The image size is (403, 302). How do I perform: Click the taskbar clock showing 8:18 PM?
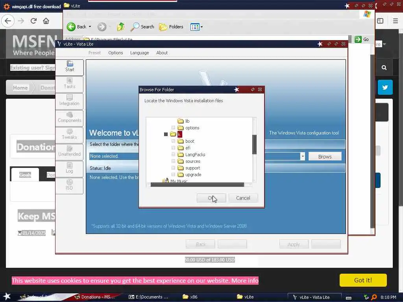click(388, 297)
